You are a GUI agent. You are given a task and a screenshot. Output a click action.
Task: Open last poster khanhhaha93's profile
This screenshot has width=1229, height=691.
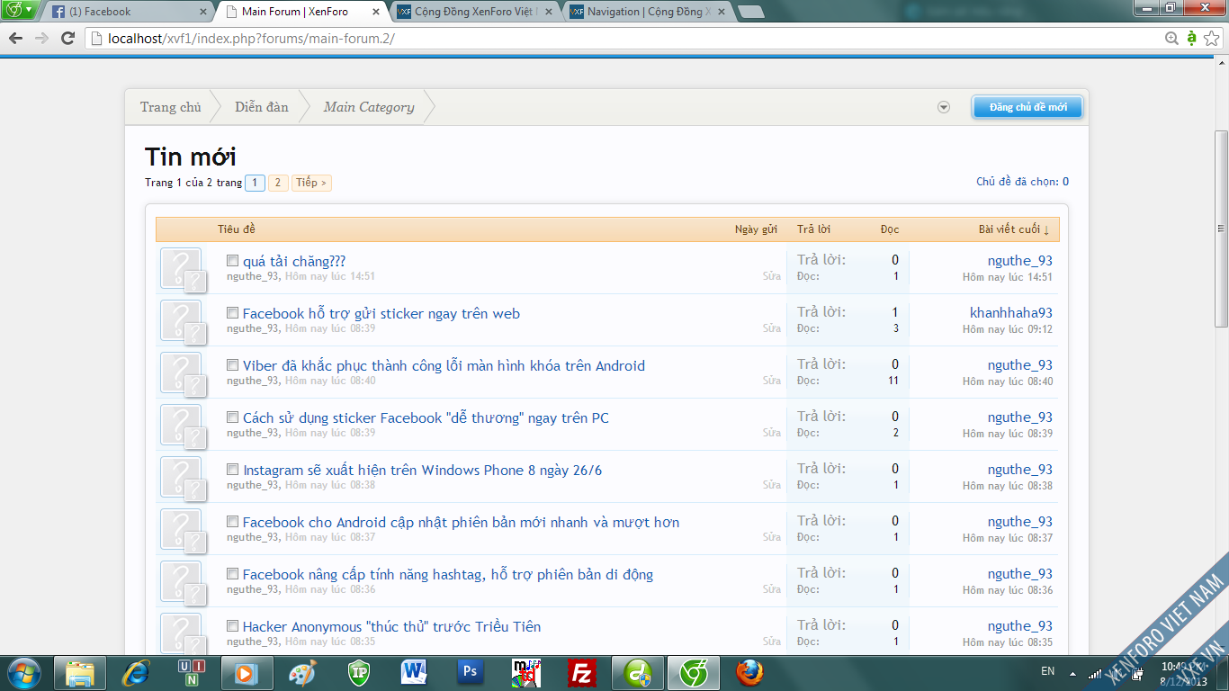coord(1011,313)
